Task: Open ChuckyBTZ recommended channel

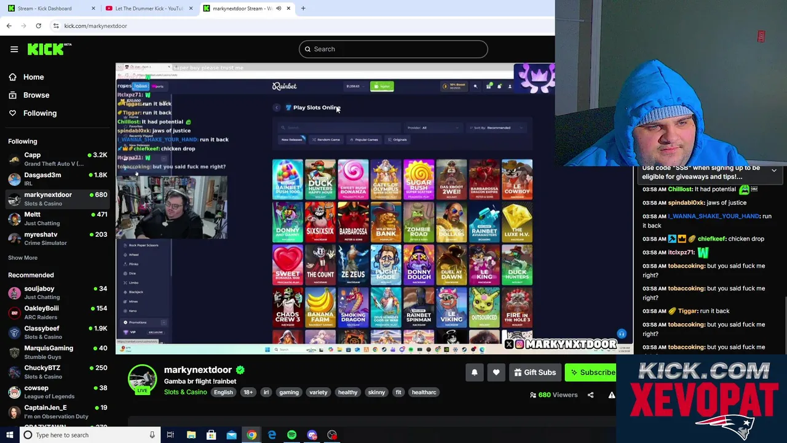Action: pos(58,372)
